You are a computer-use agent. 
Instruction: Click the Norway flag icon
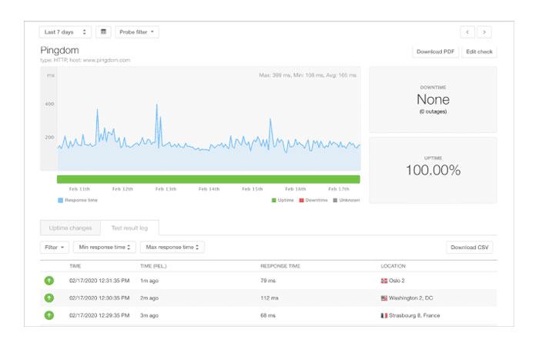coord(385,281)
